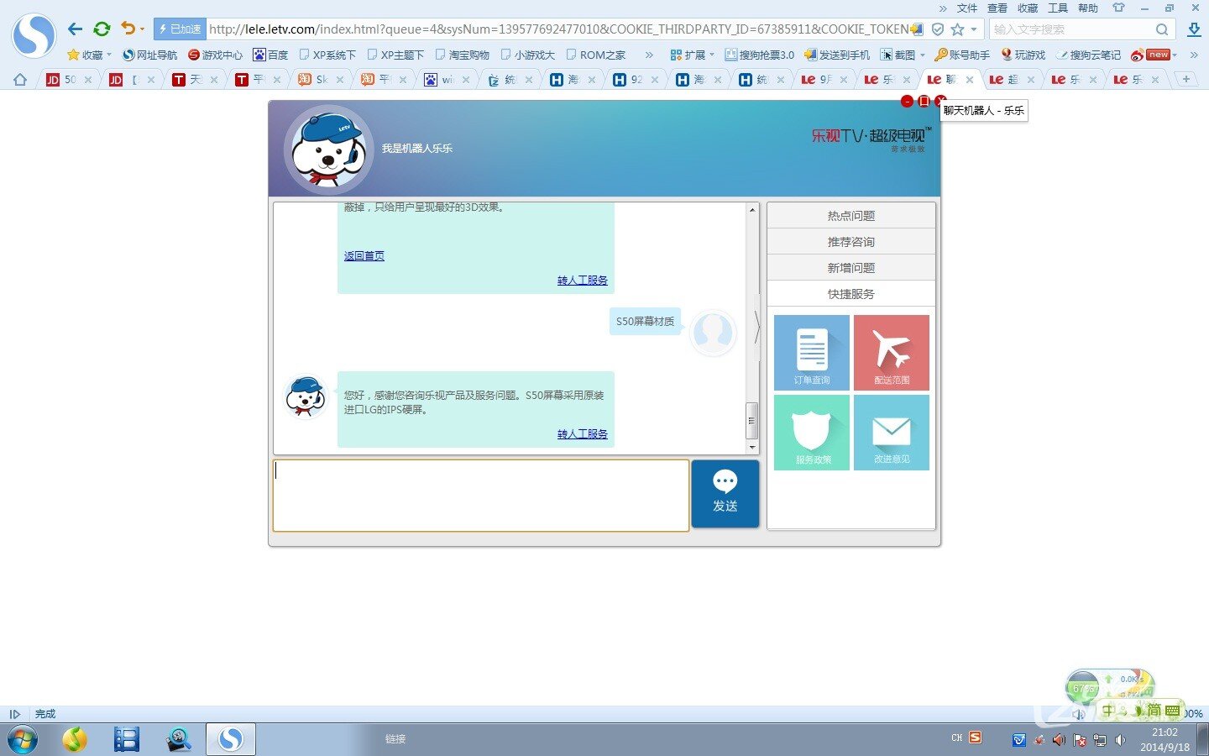Open the 网址导航 bookmark
The height and width of the screenshot is (756, 1209).
(150, 55)
